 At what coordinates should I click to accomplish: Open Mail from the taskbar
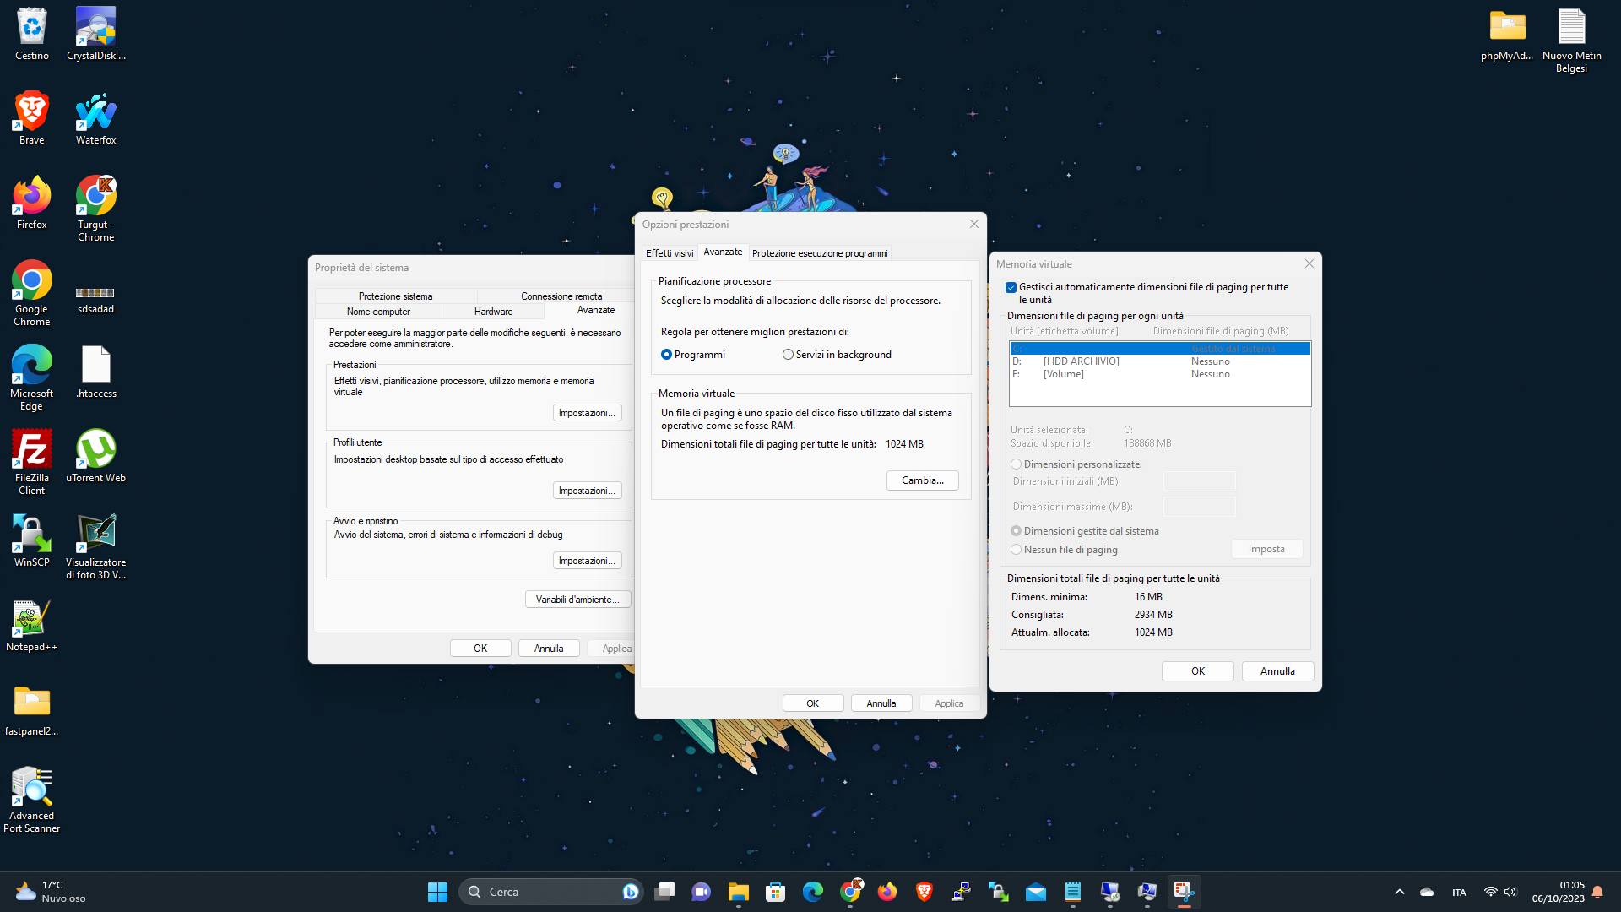1036,891
